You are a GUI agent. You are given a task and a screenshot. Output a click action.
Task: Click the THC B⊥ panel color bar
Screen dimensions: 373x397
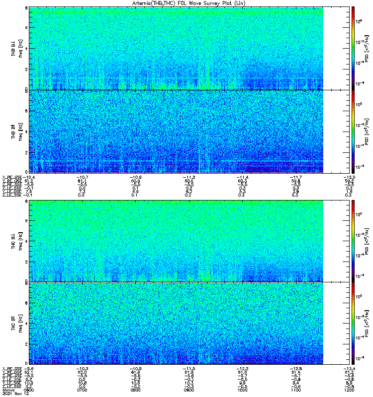pyautogui.click(x=353, y=241)
